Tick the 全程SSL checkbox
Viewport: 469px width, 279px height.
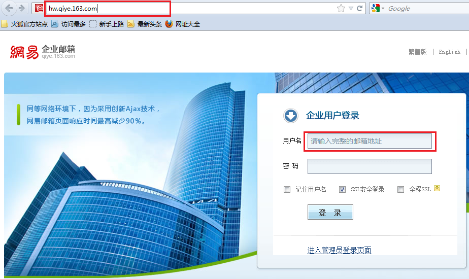400,189
